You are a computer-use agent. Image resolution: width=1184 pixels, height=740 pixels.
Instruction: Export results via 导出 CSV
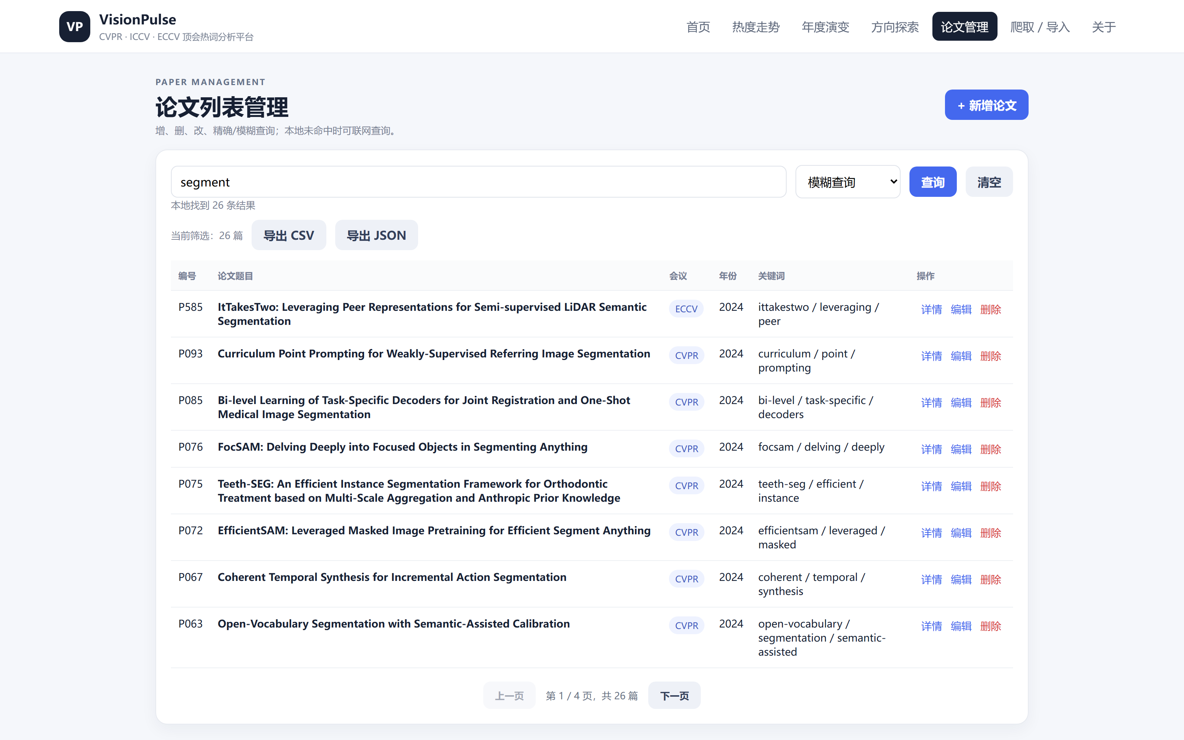coord(289,235)
